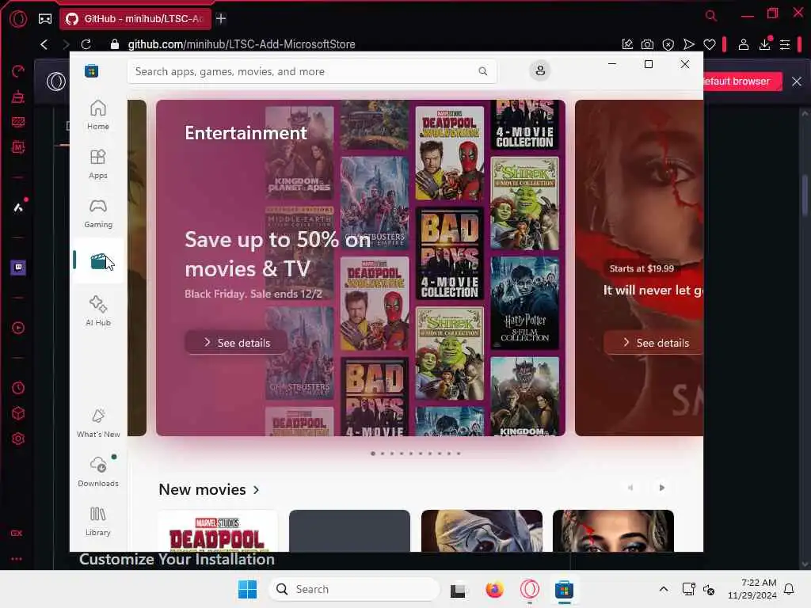Select the last carousel page dot

click(459, 454)
